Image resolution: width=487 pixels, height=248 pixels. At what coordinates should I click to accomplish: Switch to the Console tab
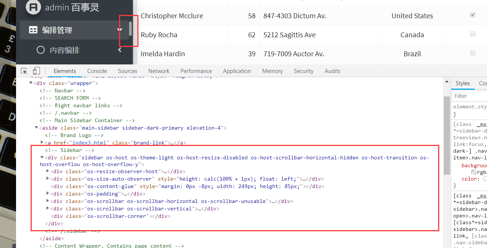pos(97,70)
